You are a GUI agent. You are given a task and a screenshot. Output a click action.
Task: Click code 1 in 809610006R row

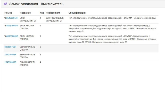coord(40,36)
